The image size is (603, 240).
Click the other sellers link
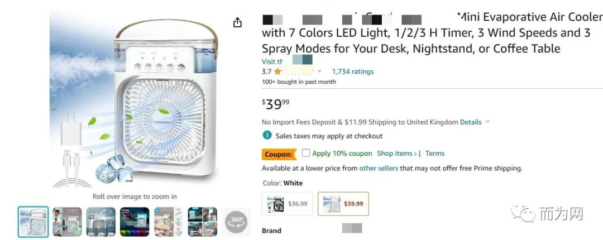[379, 168]
